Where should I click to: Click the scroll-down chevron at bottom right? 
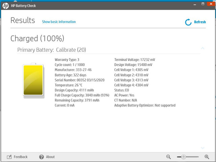[x=202, y=148]
